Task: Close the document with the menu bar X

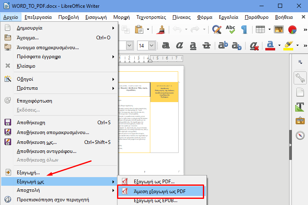Action: [303, 17]
